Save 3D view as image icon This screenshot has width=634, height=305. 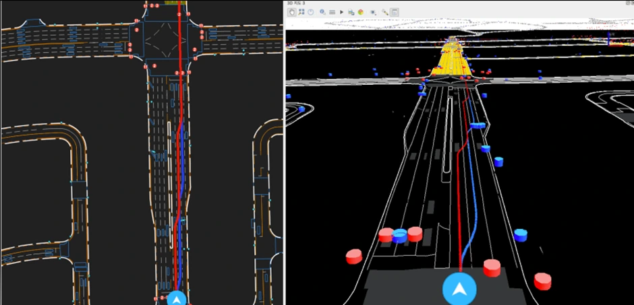pyautogui.click(x=351, y=12)
